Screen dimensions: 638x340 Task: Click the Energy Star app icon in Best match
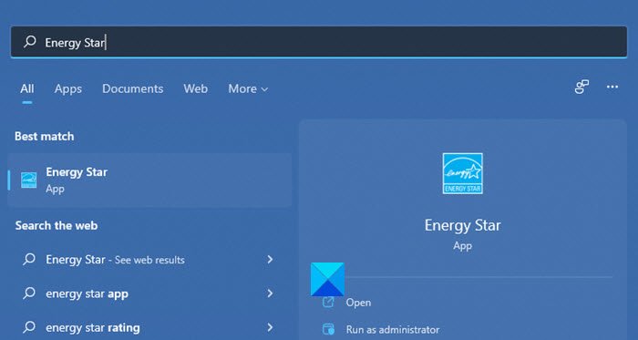point(29,180)
